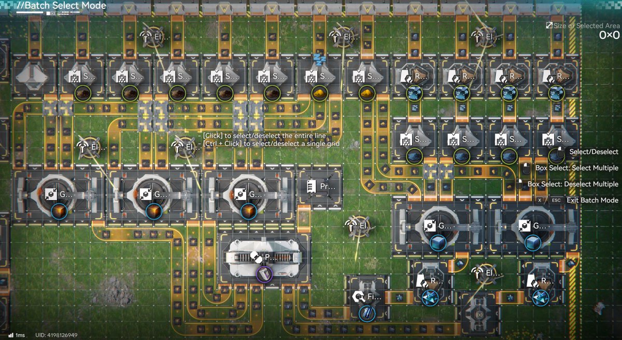Image resolution: width=622 pixels, height=340 pixels.
Task: Click the orange cube icon under the middle orange G... unit
Action: coord(153,210)
